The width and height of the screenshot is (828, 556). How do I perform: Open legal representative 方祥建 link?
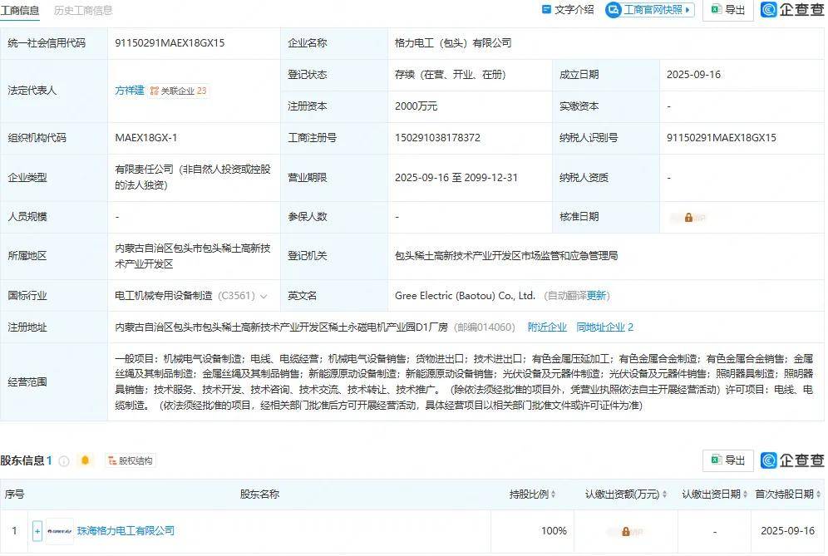coord(130,91)
